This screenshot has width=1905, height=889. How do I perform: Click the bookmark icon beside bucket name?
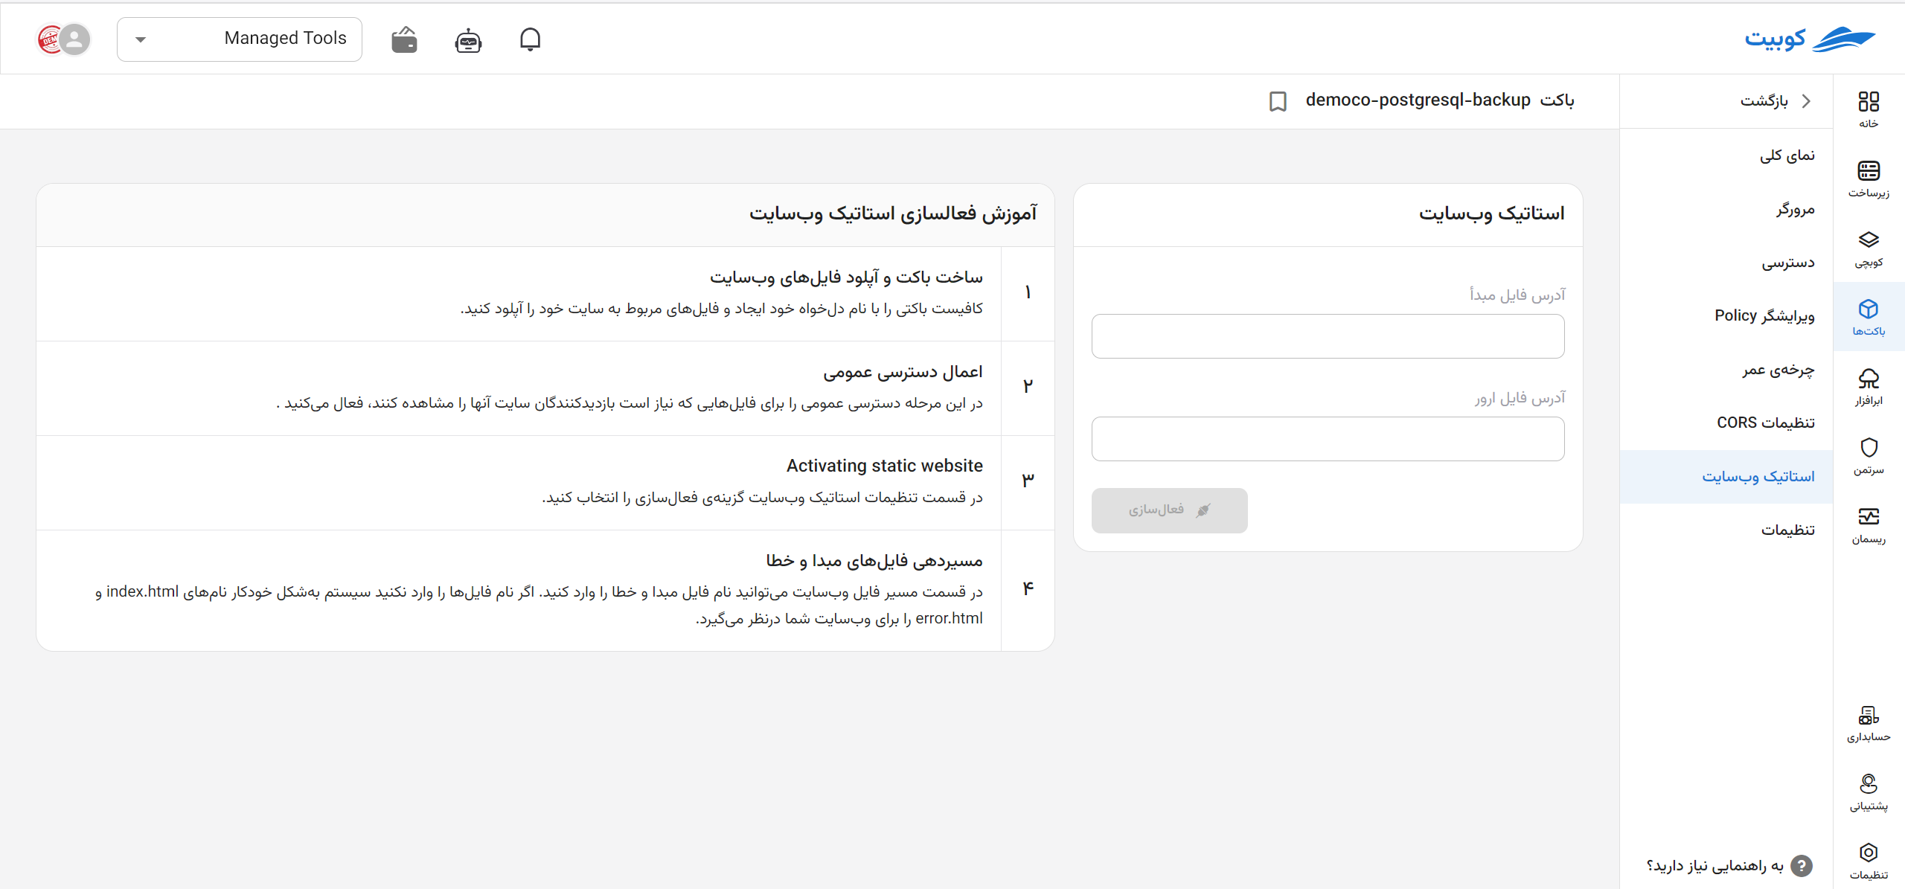click(1278, 101)
